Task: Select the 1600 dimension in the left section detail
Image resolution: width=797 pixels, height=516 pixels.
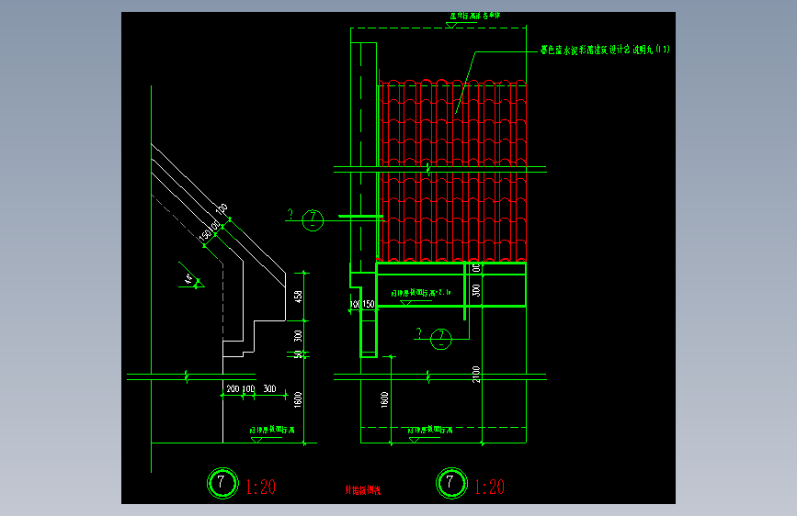Action: click(x=299, y=399)
